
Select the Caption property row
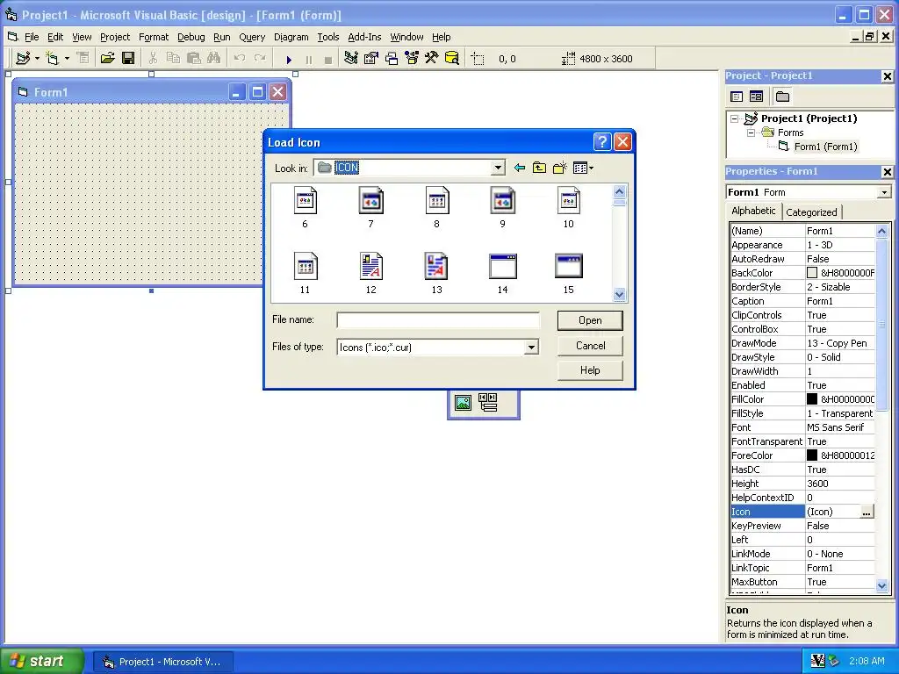(x=802, y=301)
